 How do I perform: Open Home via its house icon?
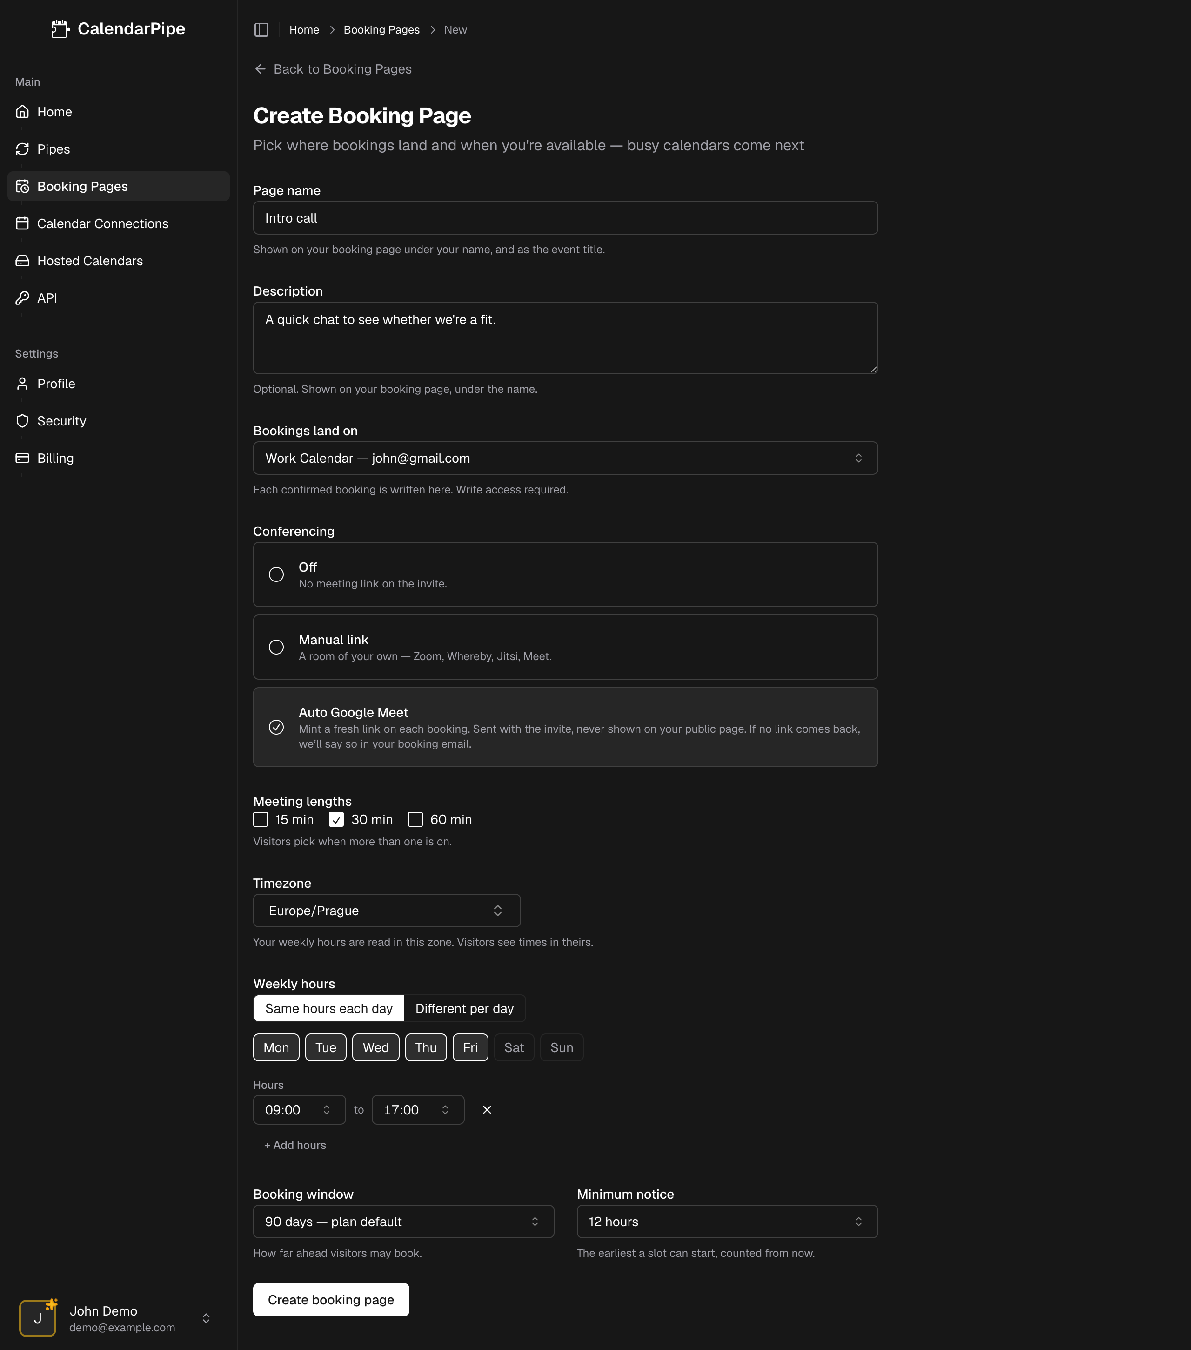pyautogui.click(x=22, y=112)
